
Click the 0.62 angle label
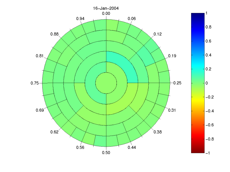click(55, 132)
